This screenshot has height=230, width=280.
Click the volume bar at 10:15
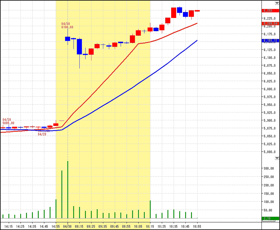150,209
